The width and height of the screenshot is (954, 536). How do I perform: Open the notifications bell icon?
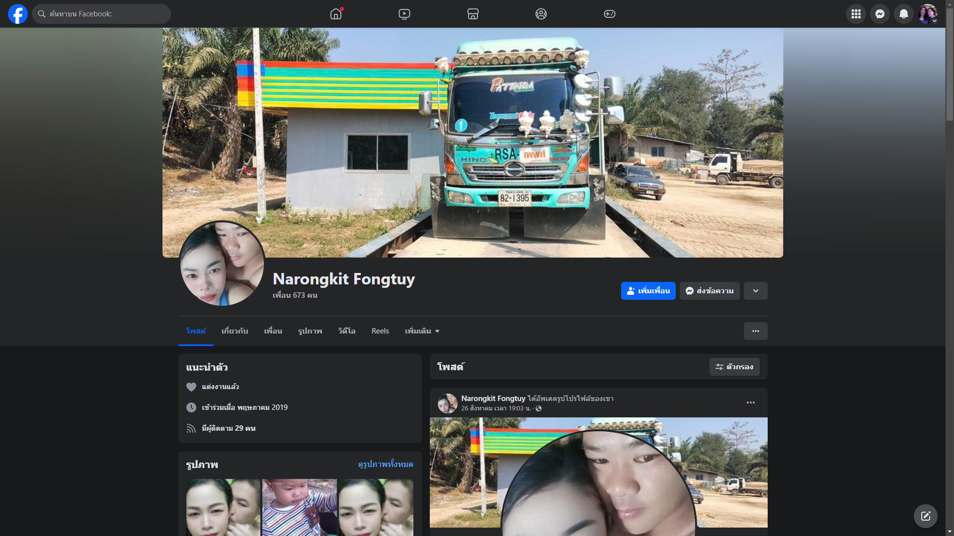[903, 14]
